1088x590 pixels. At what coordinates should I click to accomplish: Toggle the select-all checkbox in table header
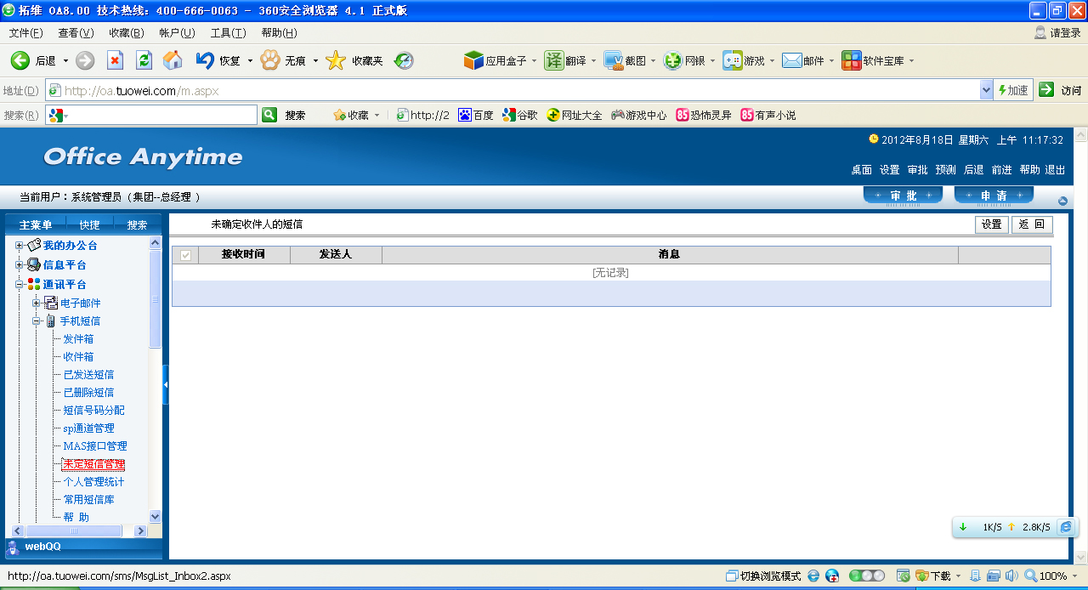[185, 254]
